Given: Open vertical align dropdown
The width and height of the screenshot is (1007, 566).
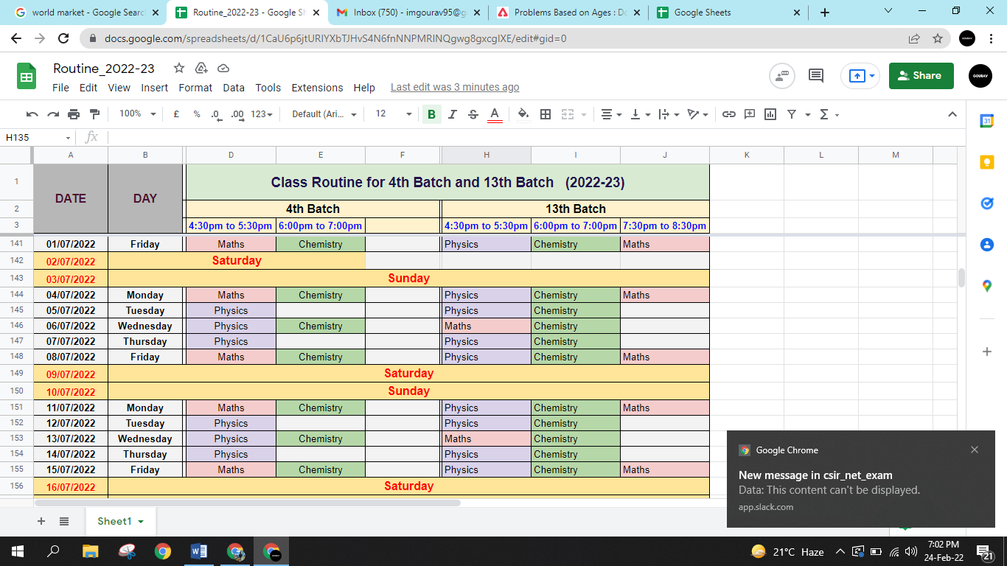Looking at the screenshot, I should point(641,114).
